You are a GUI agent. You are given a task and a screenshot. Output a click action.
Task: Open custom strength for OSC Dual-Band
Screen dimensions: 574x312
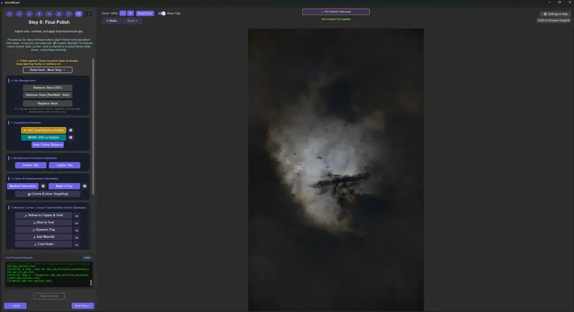pyautogui.click(x=71, y=130)
